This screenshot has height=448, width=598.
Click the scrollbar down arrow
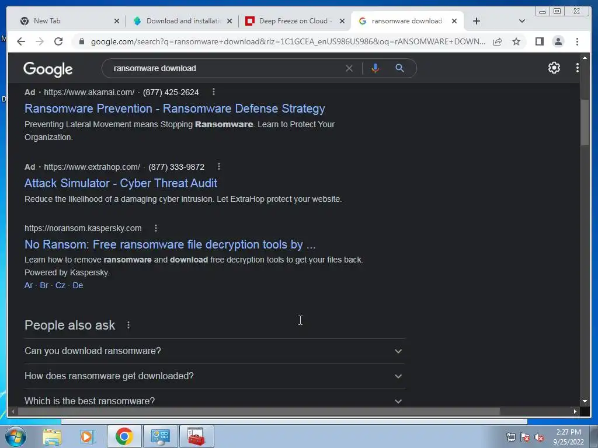coord(585,401)
